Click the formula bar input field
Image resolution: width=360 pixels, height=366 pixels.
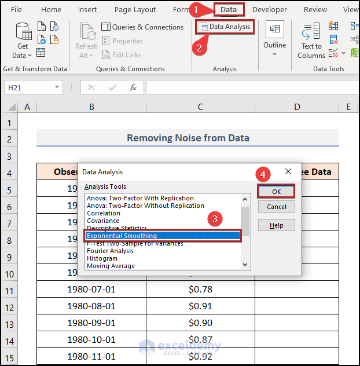249,87
